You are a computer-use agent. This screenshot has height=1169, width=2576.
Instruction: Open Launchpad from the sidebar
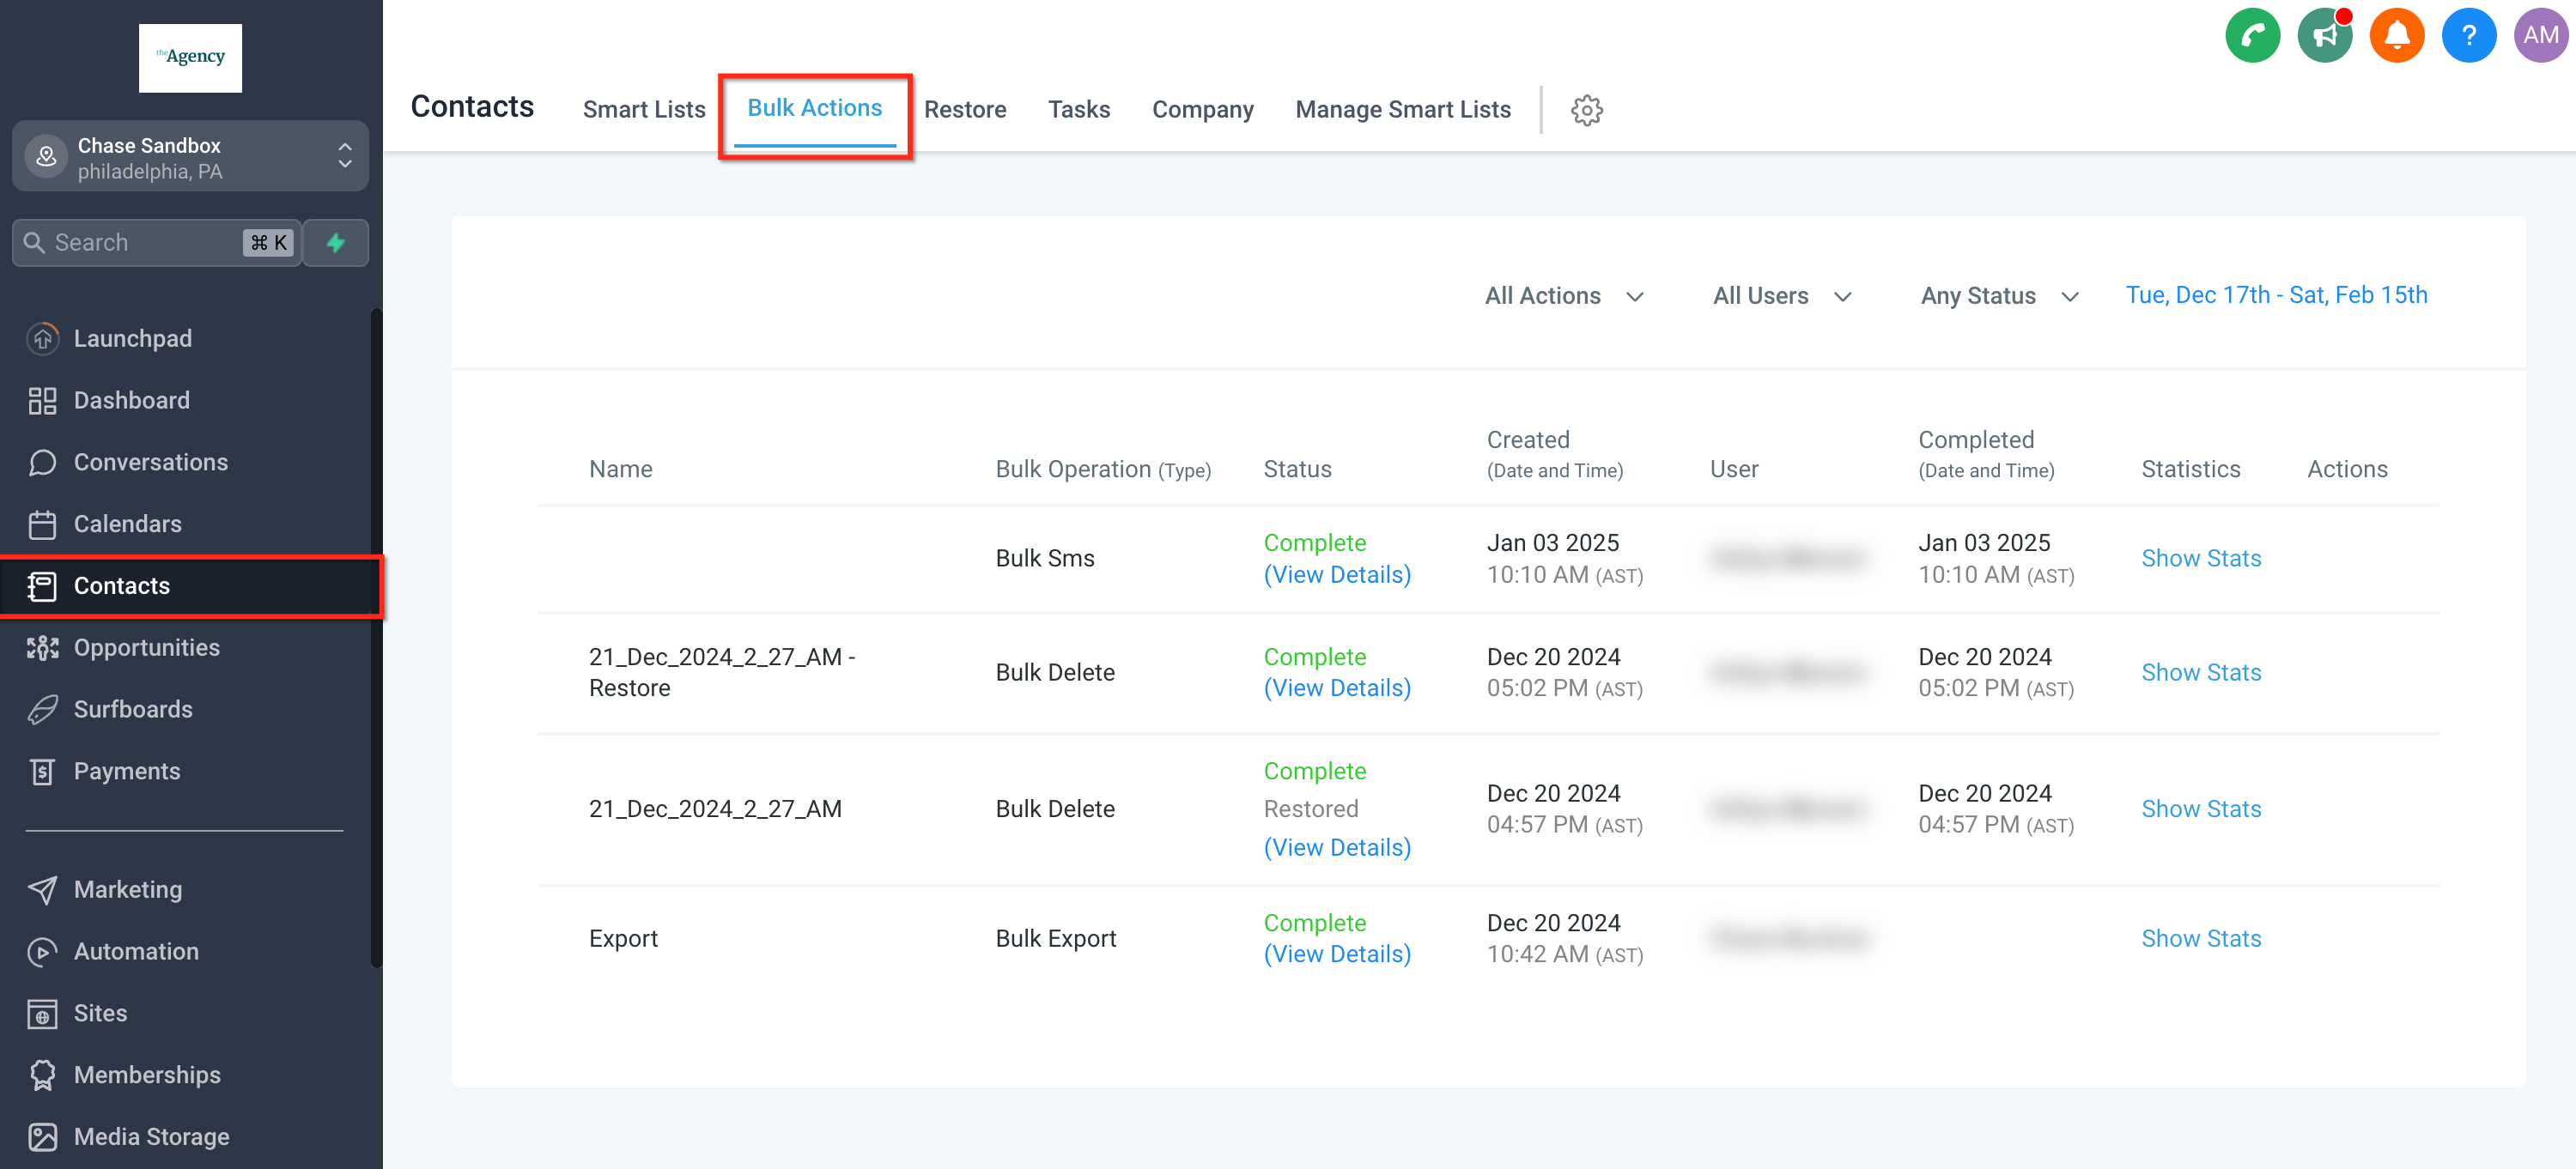coord(132,339)
